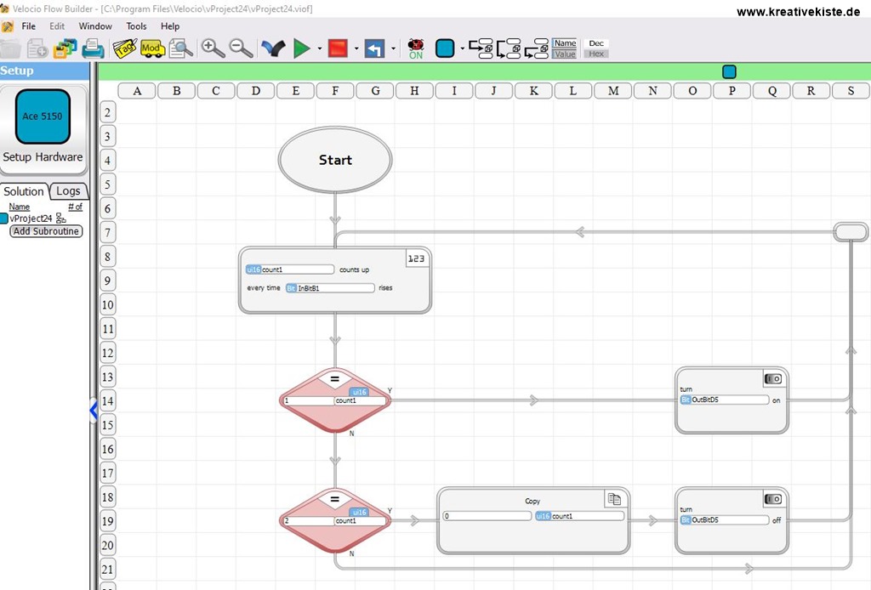Open the Print icon in the toolbar

94,48
